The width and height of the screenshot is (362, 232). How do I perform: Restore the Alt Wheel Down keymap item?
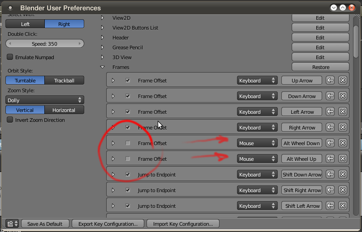point(330,143)
